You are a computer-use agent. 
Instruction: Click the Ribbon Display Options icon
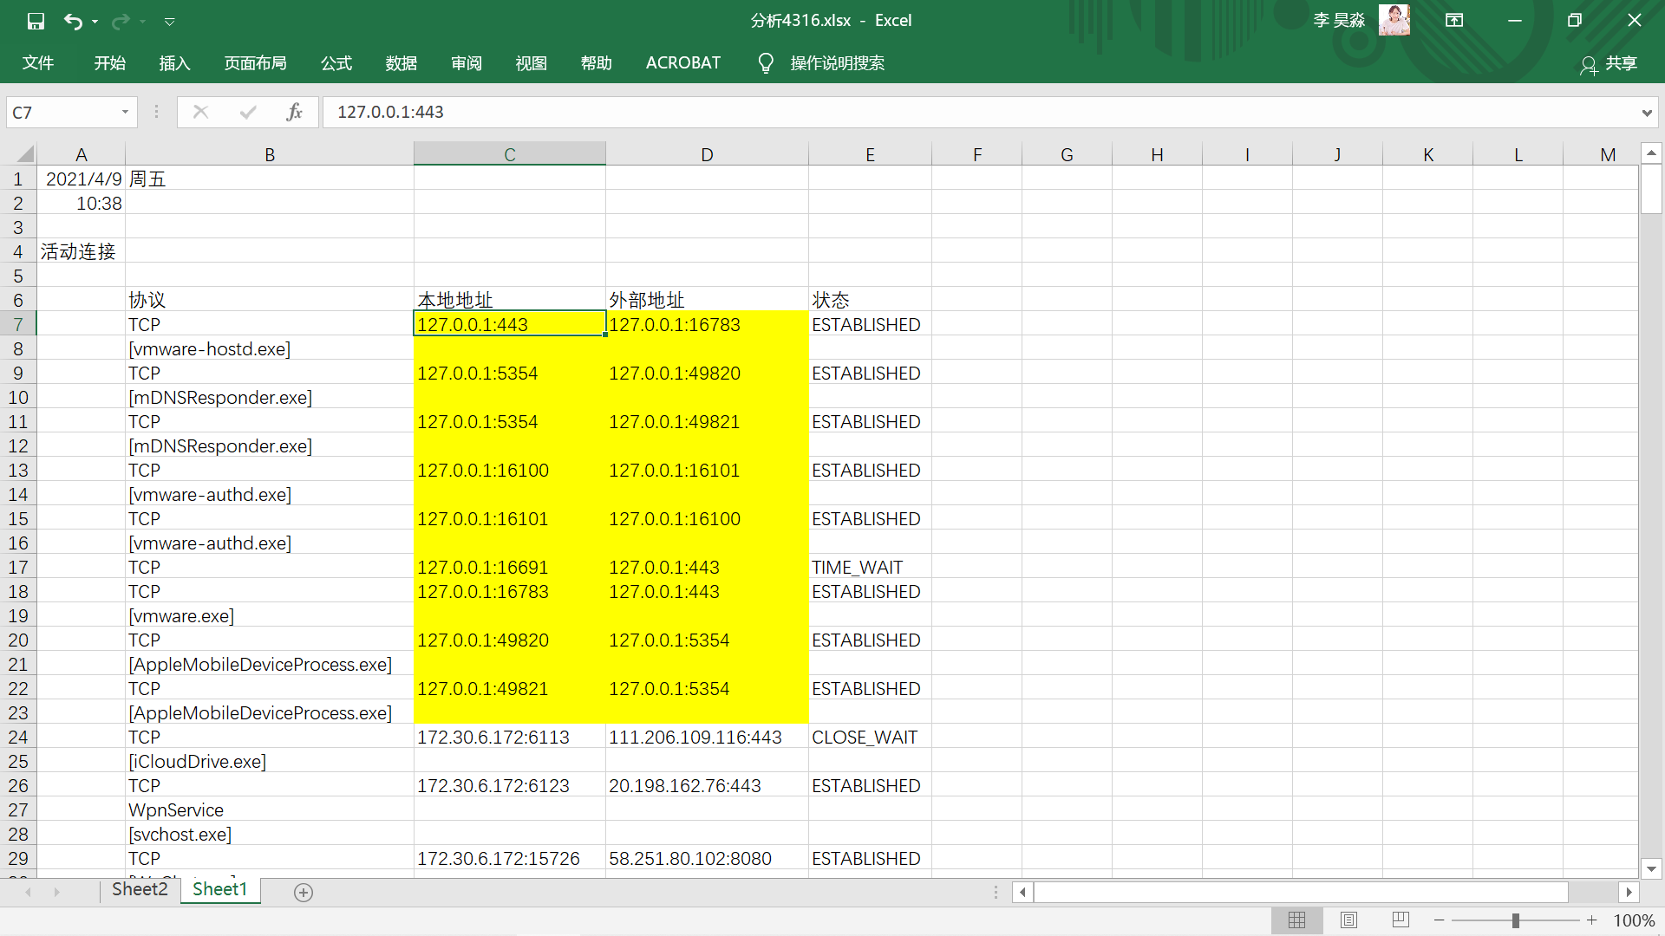coord(1454,20)
